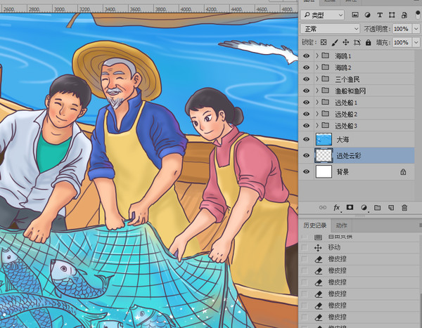Click the folder icon of 三个渔民 group
The image size is (422, 328).
click(x=326, y=79)
